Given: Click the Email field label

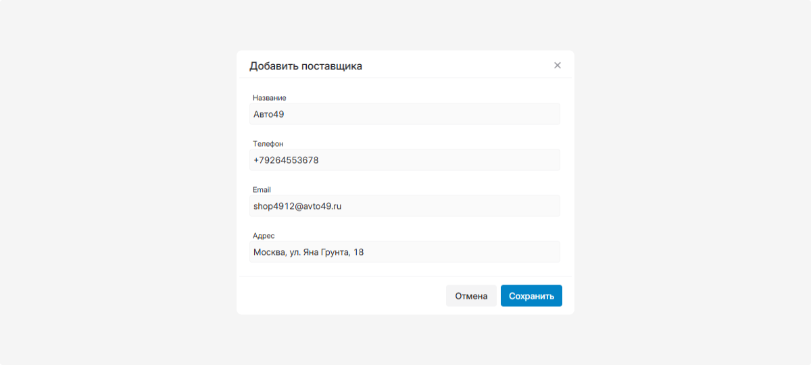Looking at the screenshot, I should (262, 190).
